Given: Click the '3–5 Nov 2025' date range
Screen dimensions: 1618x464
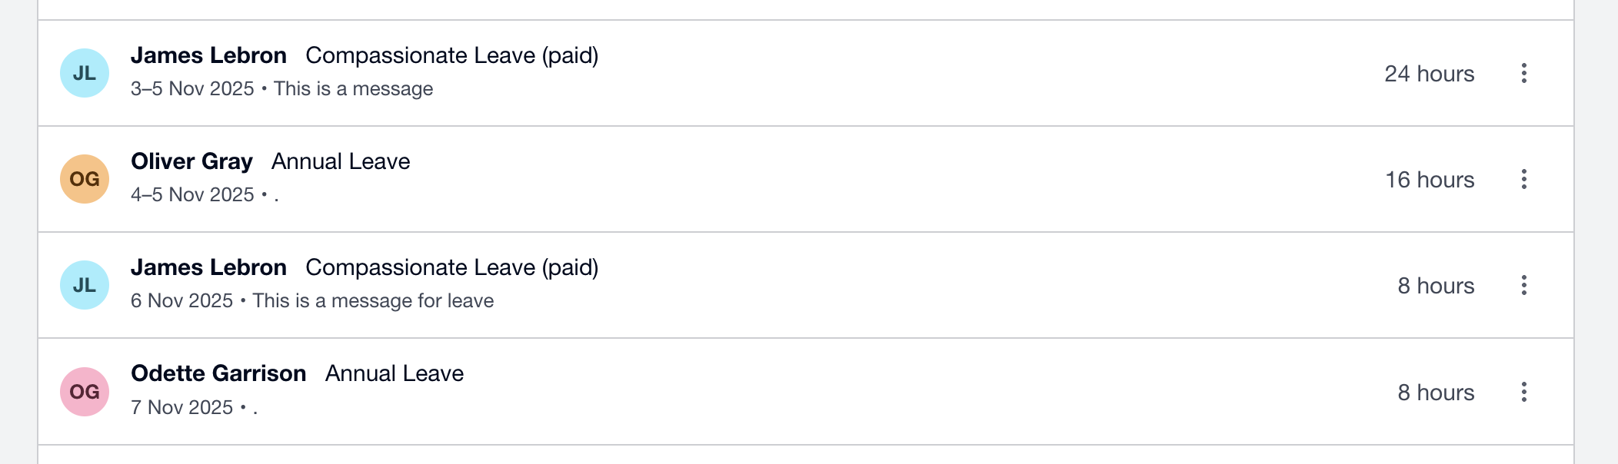Looking at the screenshot, I should (x=192, y=88).
